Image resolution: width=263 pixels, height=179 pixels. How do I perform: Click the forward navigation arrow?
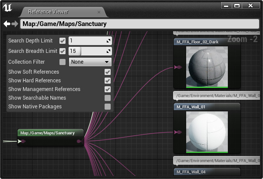pos(15,24)
